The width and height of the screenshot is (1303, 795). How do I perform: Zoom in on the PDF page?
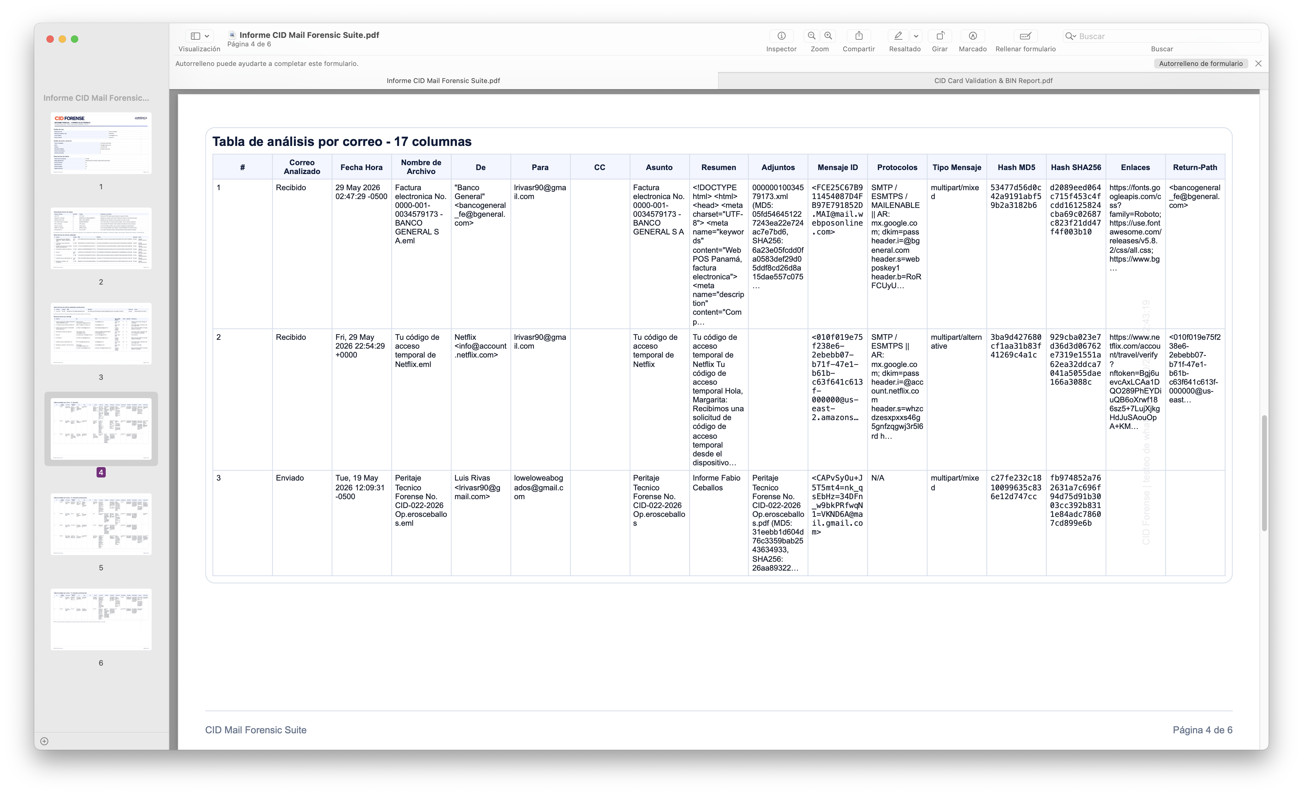[828, 36]
